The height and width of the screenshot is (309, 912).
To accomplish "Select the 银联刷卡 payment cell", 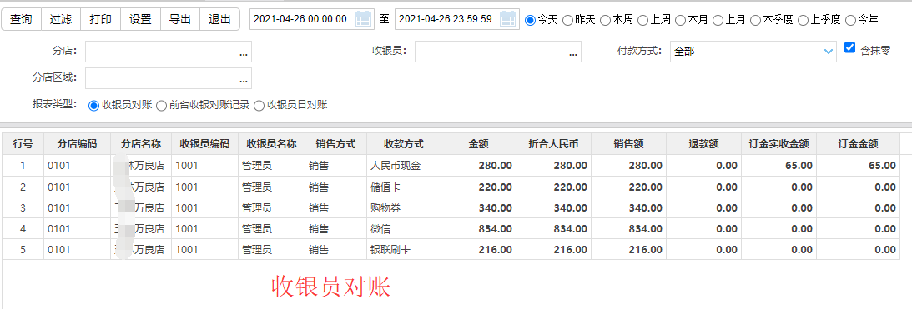I will [404, 250].
